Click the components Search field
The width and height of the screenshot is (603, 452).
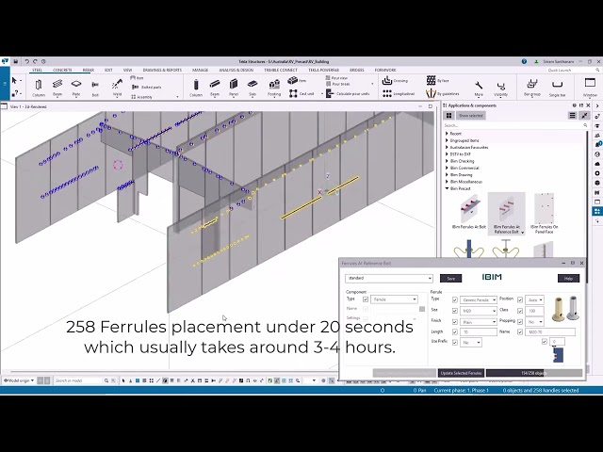click(514, 125)
